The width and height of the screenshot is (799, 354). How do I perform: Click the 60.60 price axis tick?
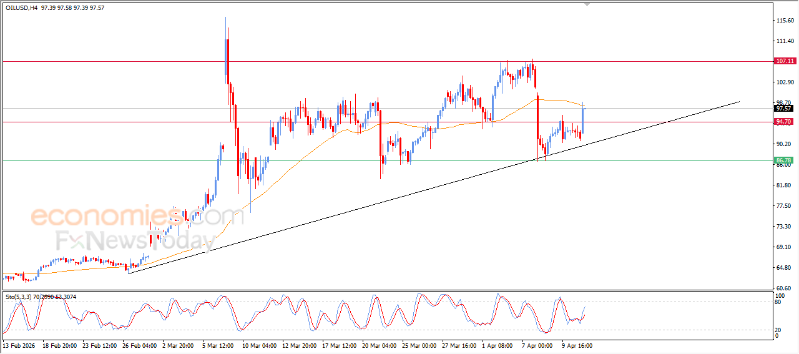783,288
